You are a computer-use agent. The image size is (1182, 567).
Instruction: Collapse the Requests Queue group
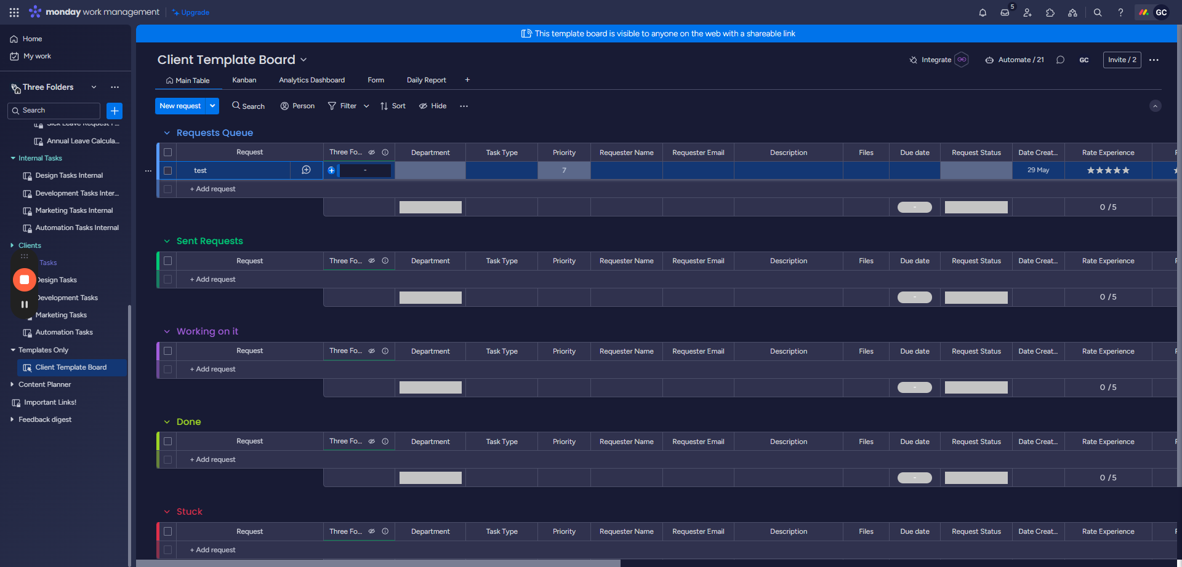167,133
